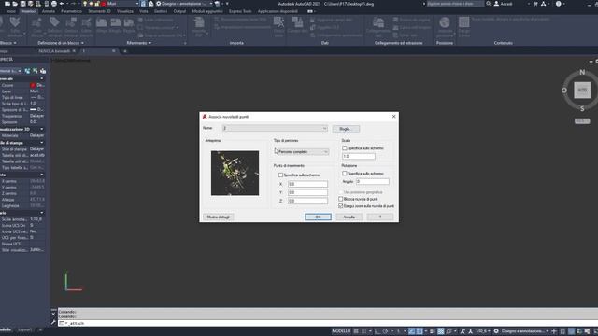Click the Undo arrow in quick access toolbar
This screenshot has width=598, height=336.
coord(62,4)
